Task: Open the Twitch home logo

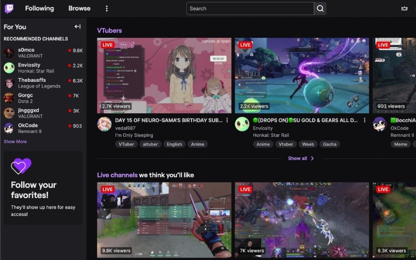Action: tap(9, 8)
